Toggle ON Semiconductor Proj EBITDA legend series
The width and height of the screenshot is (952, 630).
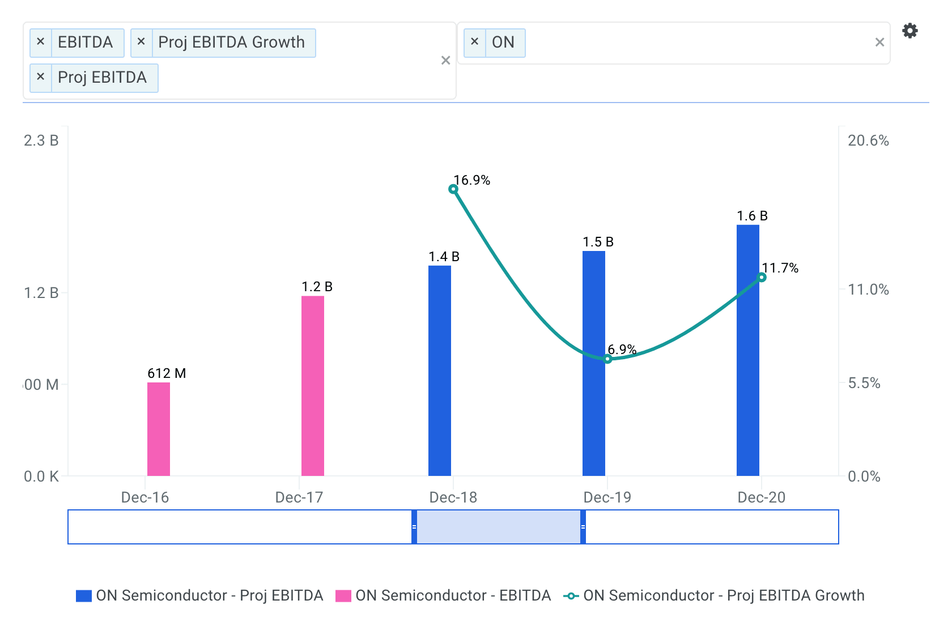tap(199, 595)
